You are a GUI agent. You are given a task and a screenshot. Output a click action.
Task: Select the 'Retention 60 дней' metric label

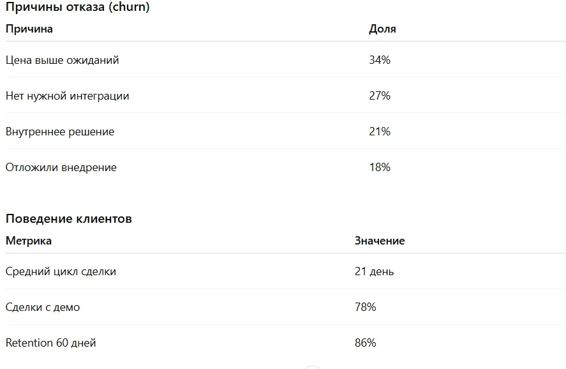[51, 343]
